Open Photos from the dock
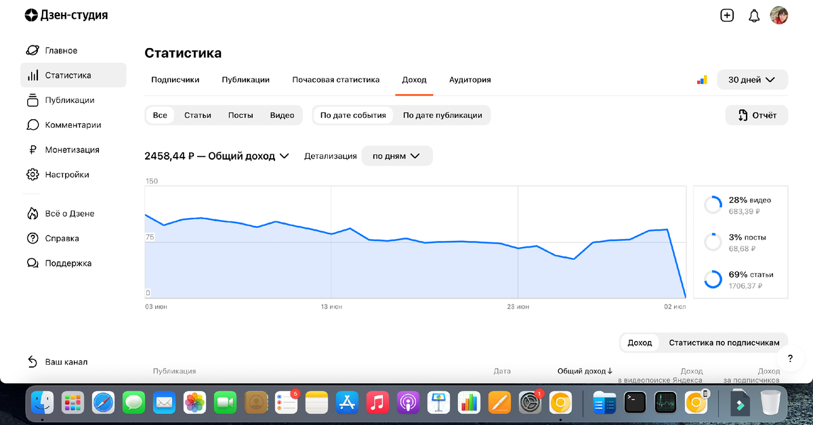 (195, 403)
